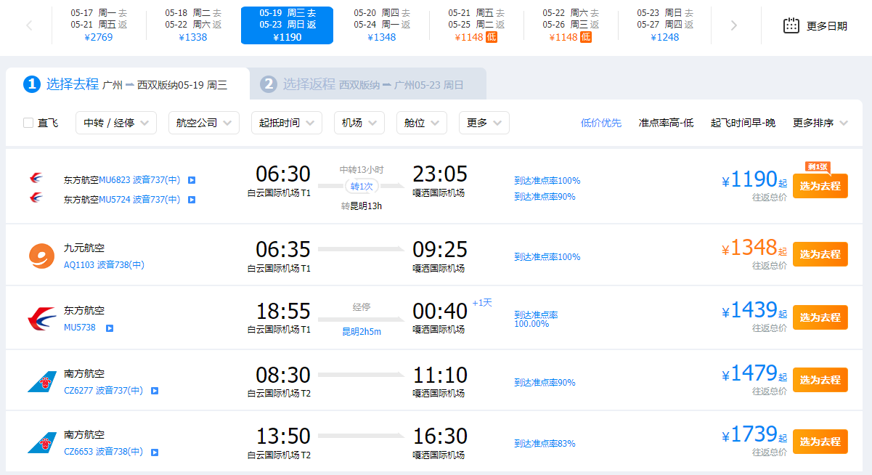Choose ¥1348 flight with 选为去程

click(x=820, y=254)
